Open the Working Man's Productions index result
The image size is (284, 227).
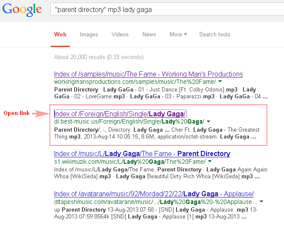click(148, 74)
